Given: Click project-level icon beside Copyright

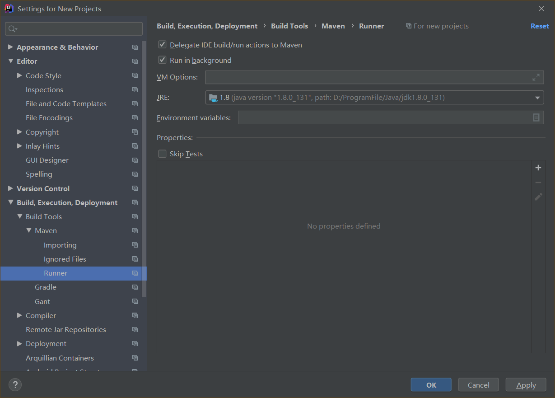Looking at the screenshot, I should click(135, 132).
